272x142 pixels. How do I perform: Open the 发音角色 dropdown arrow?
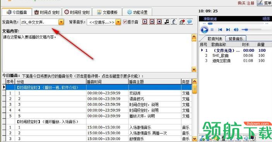[x=61, y=22]
